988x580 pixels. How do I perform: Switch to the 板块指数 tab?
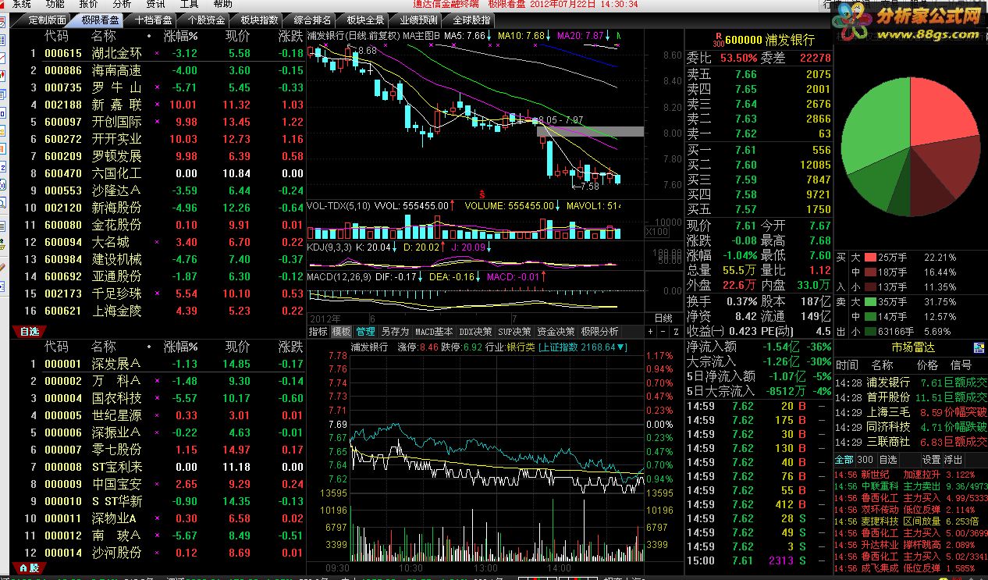coord(260,20)
